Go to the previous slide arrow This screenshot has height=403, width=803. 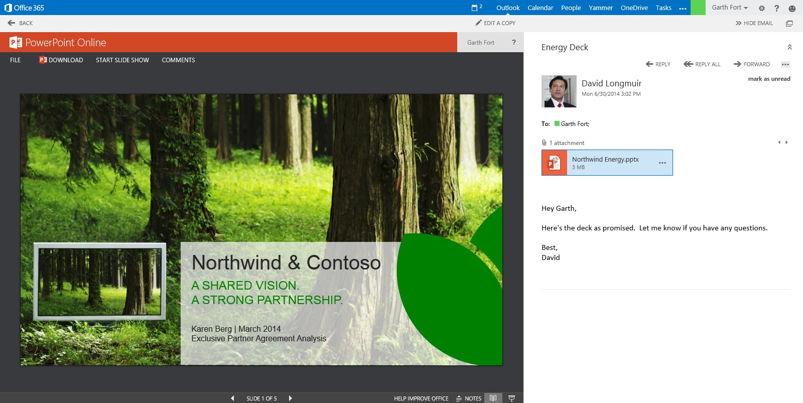232,398
